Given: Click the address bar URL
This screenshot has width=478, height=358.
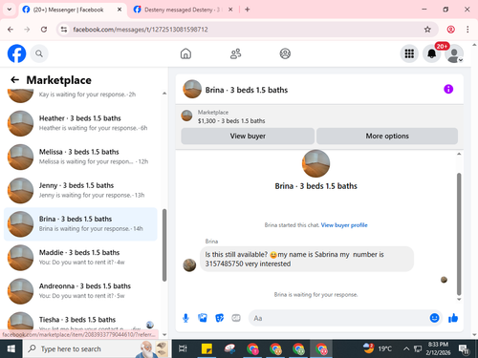Looking at the screenshot, I should pyautogui.click(x=141, y=30).
